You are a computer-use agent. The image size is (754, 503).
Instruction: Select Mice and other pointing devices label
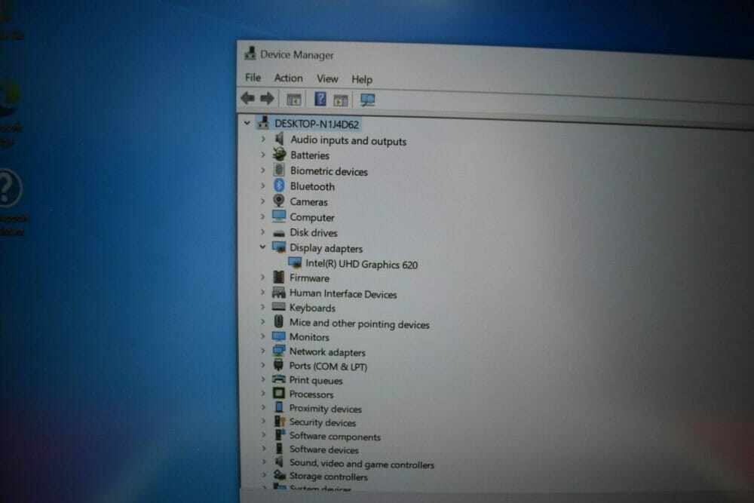pos(359,324)
